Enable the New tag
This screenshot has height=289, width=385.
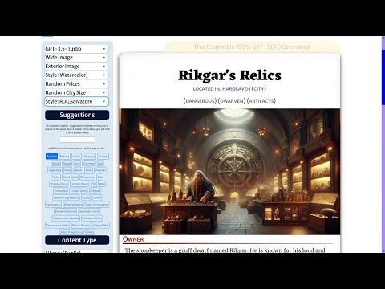click(102, 184)
